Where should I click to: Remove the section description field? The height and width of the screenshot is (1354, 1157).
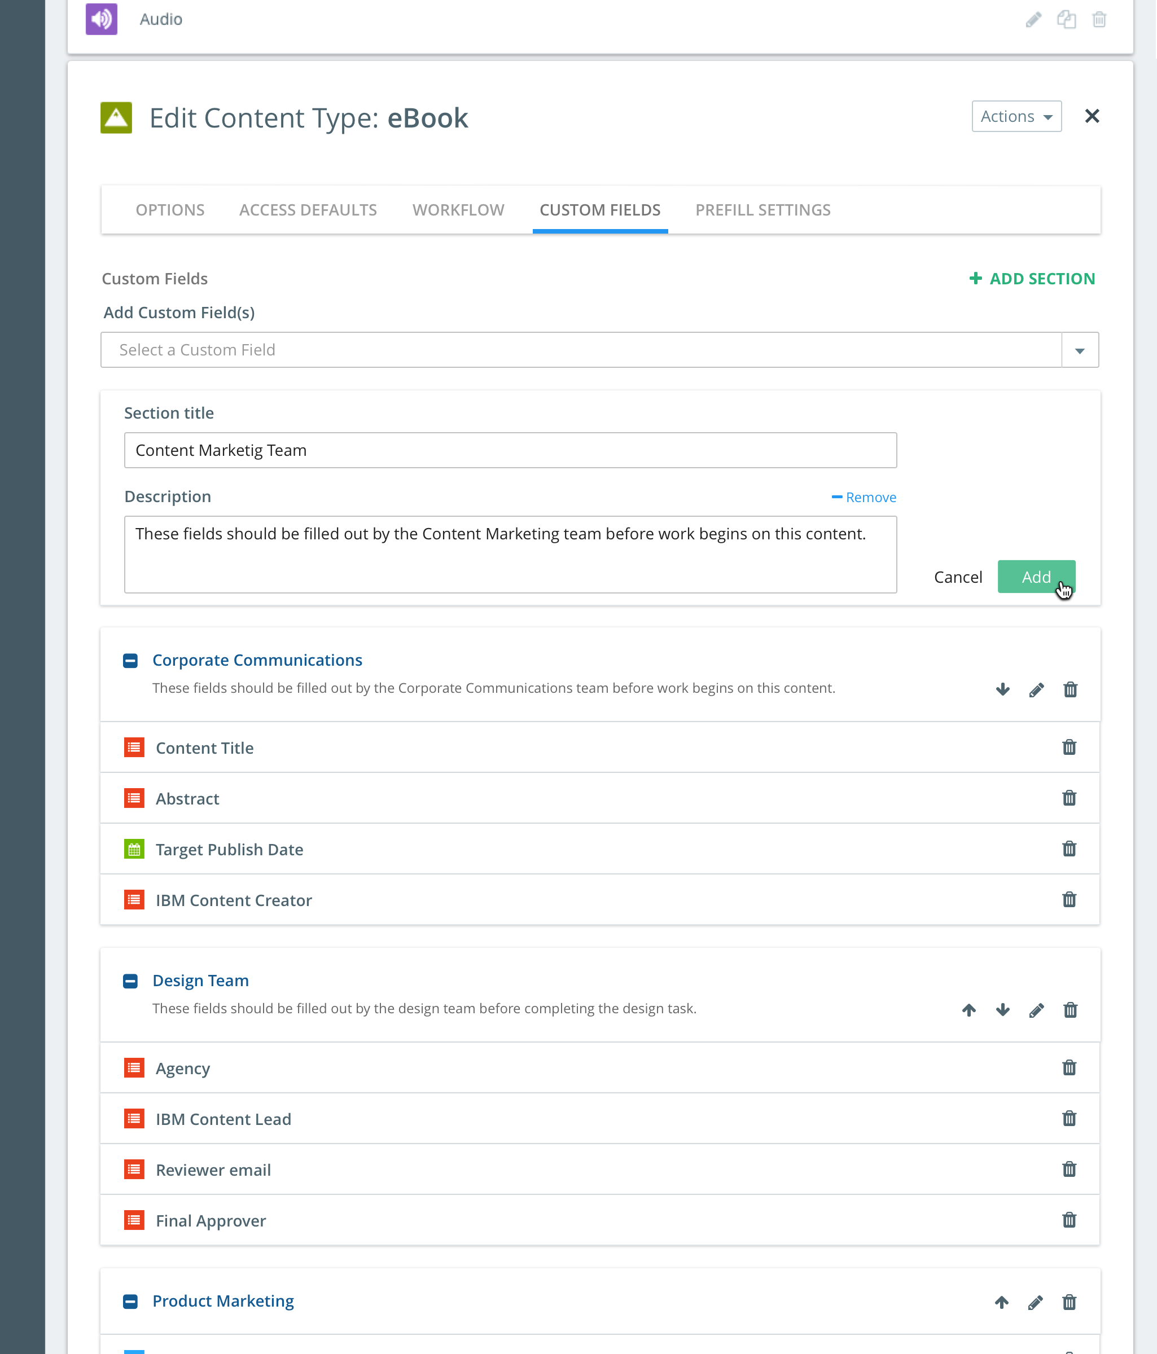coord(864,497)
